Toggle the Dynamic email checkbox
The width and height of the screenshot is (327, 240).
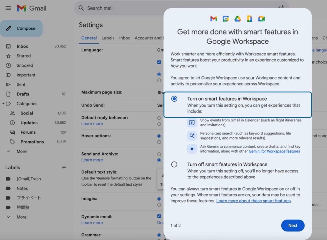(x=159, y=216)
